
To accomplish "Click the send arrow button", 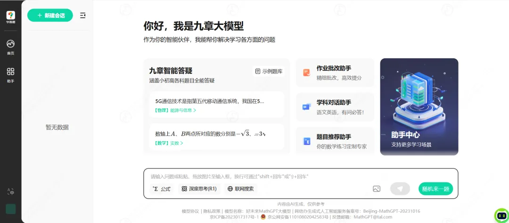I will (x=400, y=189).
